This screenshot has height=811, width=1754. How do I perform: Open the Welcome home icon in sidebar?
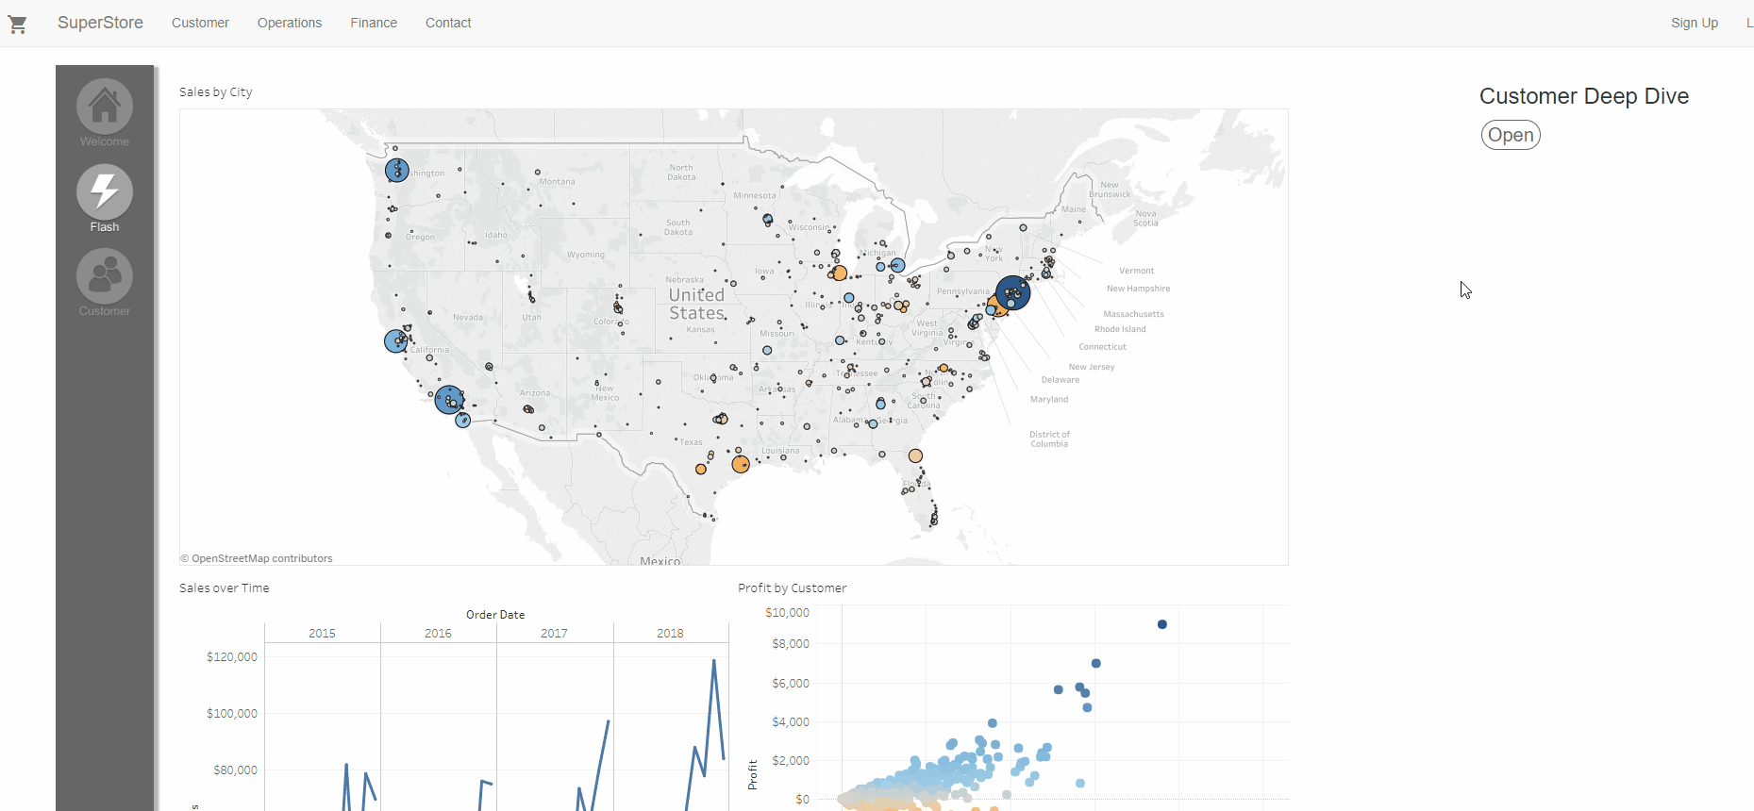[x=105, y=106]
